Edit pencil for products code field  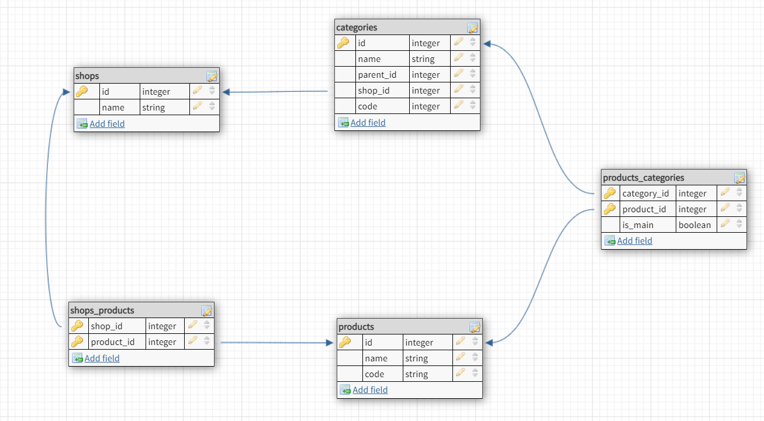pyautogui.click(x=461, y=374)
